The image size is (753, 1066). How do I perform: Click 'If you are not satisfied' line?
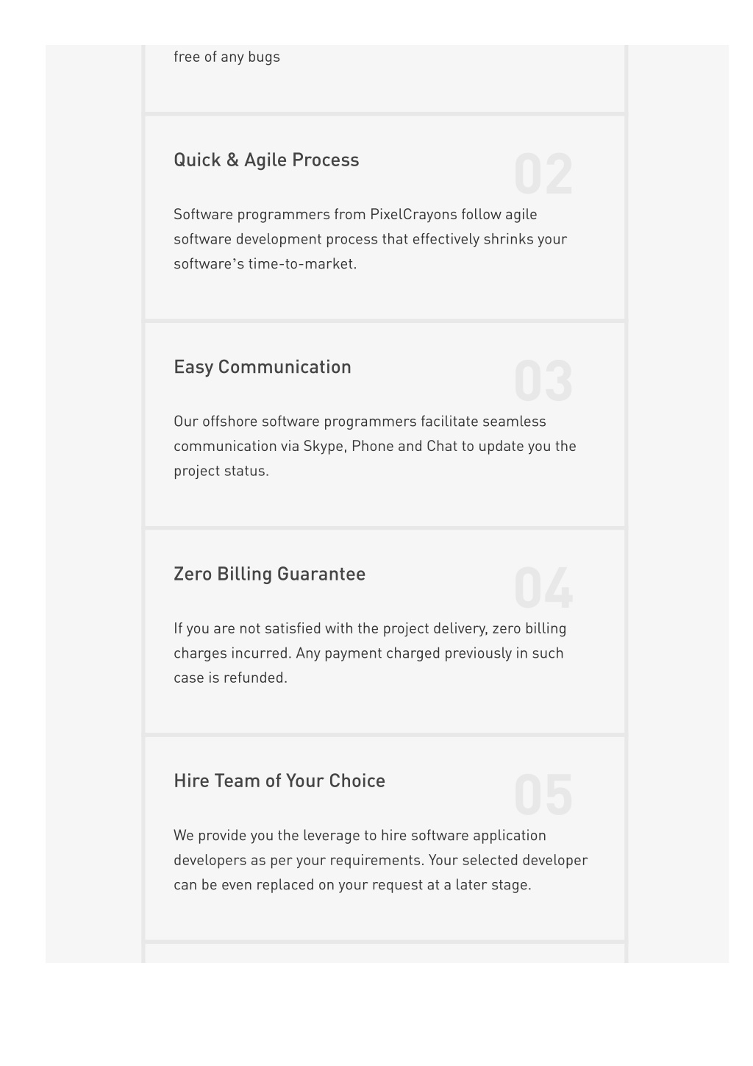click(370, 628)
